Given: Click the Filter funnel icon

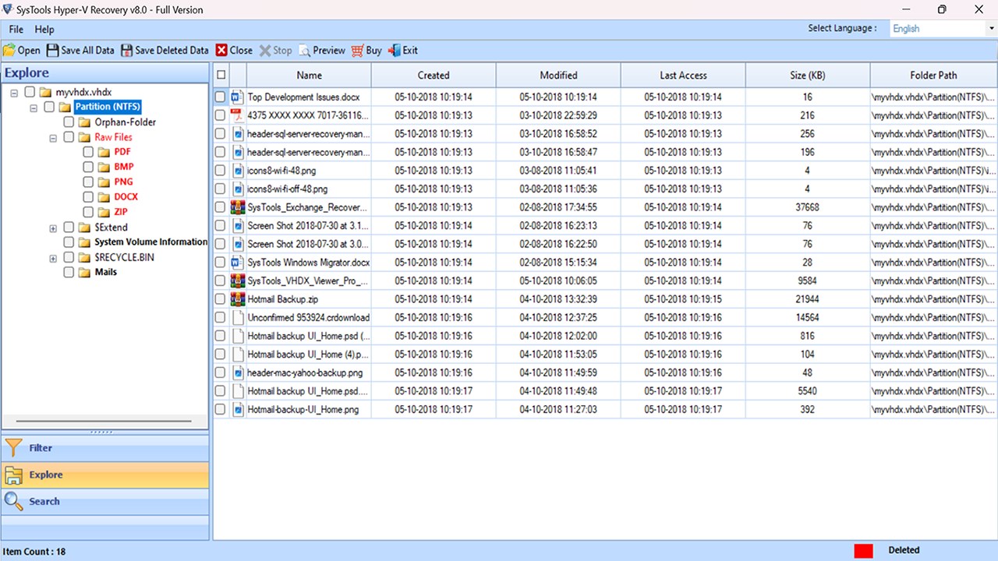Looking at the screenshot, I should point(13,448).
